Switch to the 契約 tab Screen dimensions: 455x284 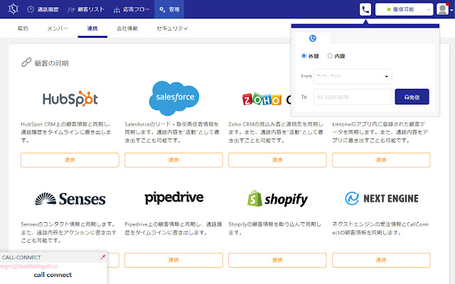[x=23, y=28]
